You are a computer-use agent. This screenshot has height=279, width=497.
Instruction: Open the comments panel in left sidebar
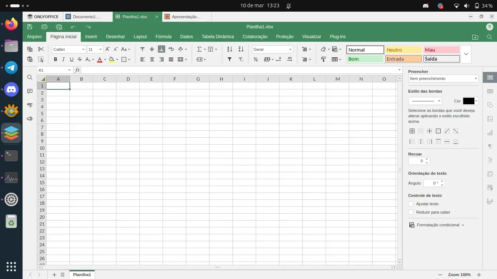coord(30,91)
